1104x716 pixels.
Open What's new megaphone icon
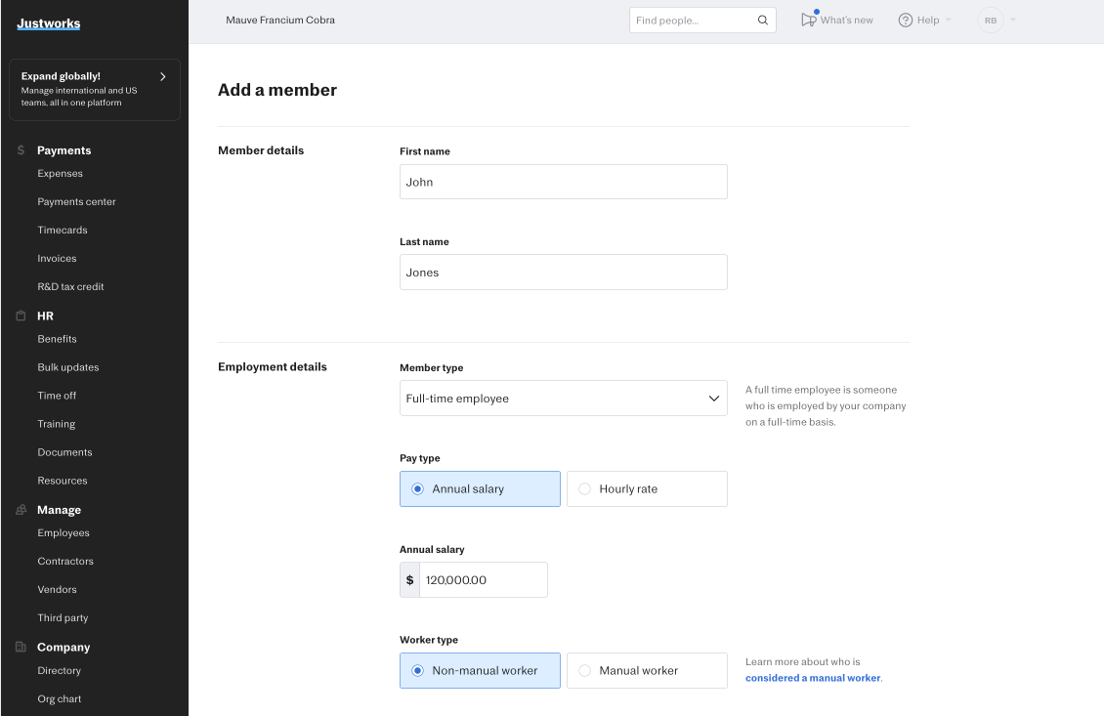tap(808, 20)
